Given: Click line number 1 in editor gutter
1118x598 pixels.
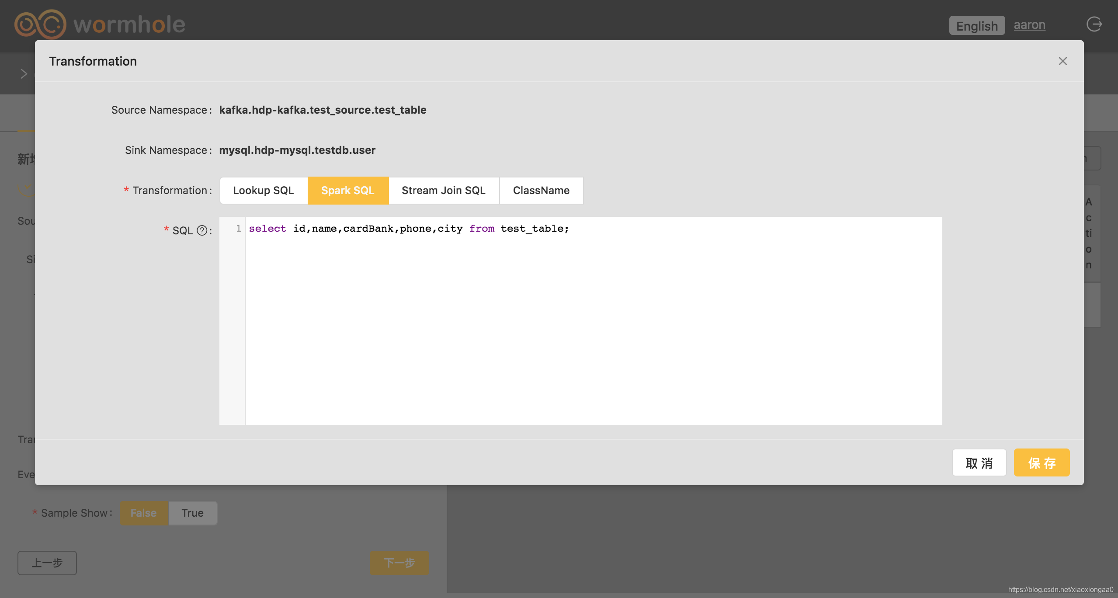Looking at the screenshot, I should (x=238, y=228).
